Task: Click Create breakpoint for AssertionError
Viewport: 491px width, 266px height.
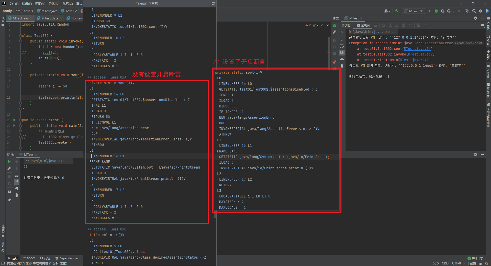Action: click(x=468, y=43)
